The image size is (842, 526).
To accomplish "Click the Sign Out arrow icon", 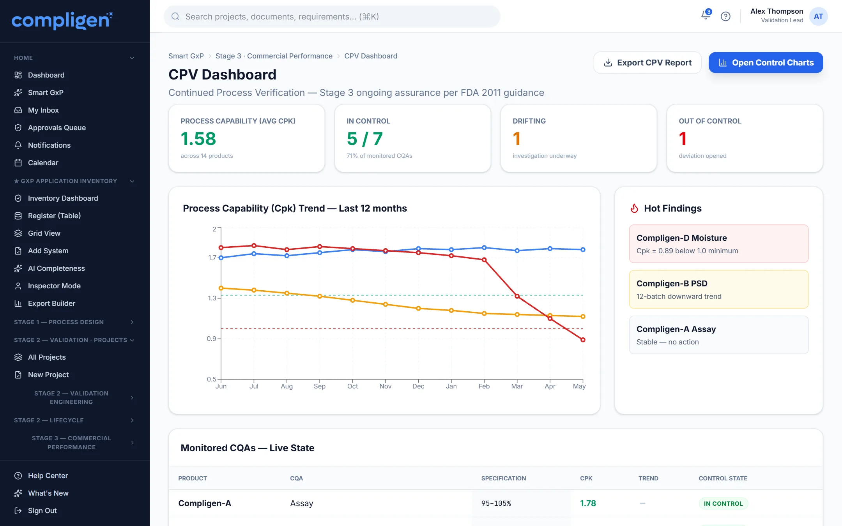I will (x=18, y=510).
